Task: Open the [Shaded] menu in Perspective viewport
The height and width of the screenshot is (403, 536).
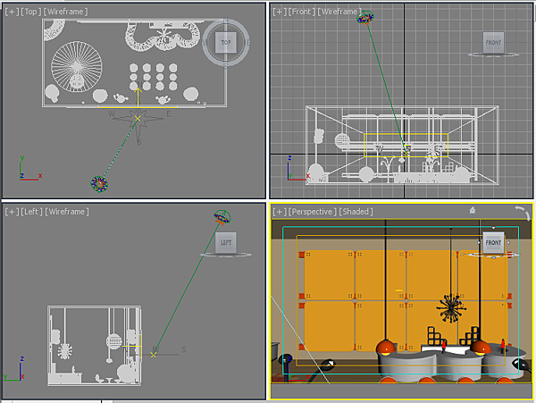Action: point(356,212)
